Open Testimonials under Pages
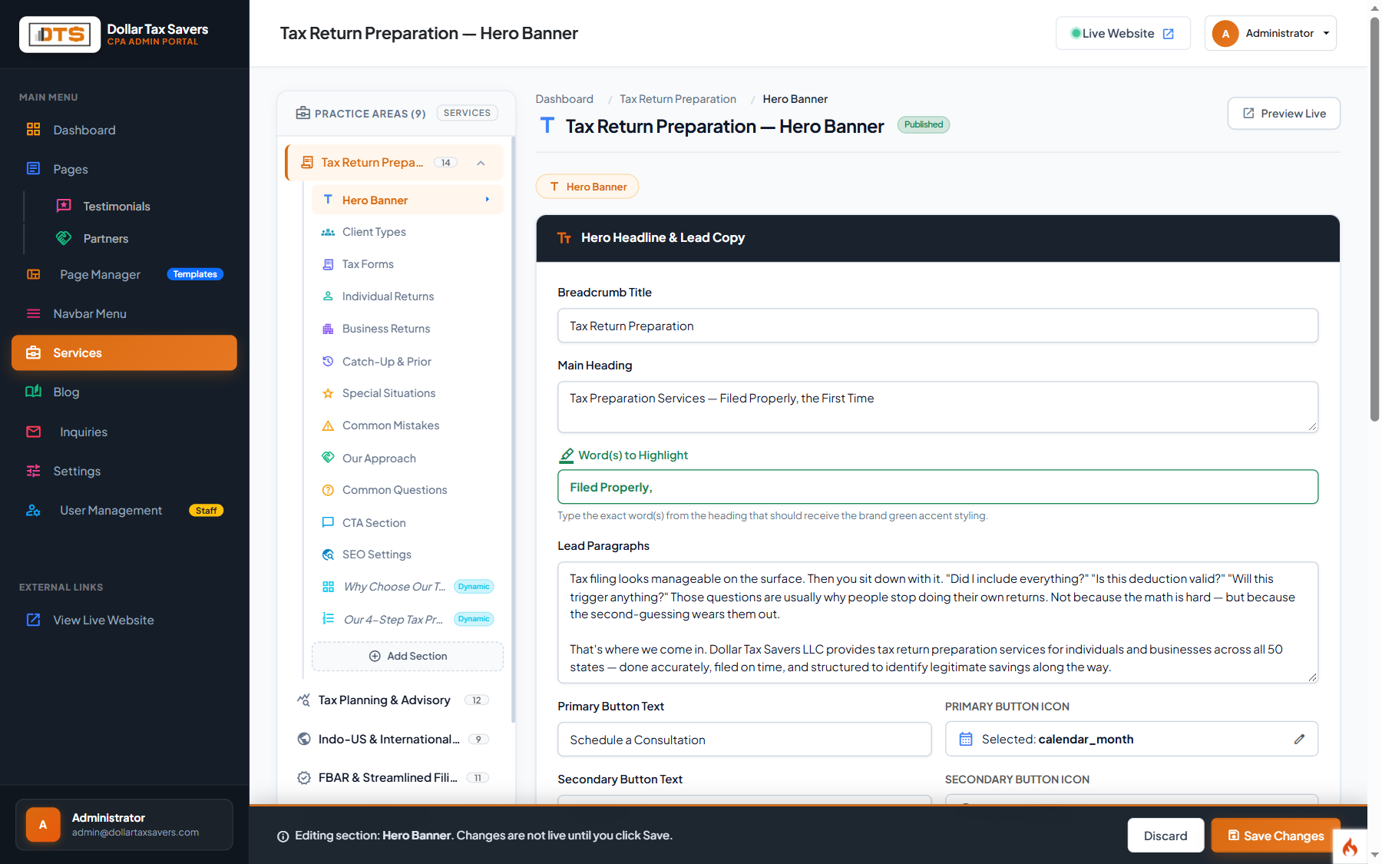Viewport: 1382px width, 864px height. point(116,206)
